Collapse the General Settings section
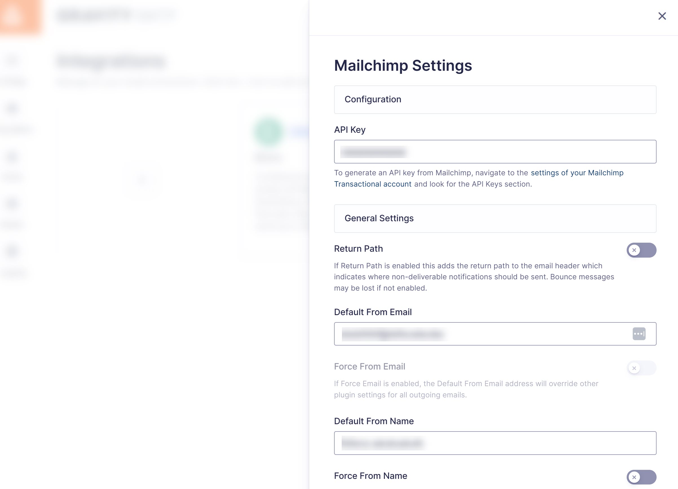678x489 pixels. (x=495, y=218)
